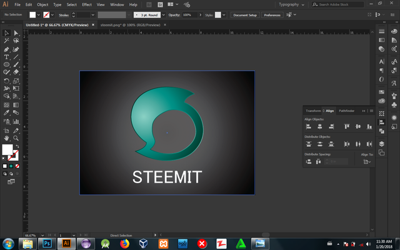The image size is (400, 250).
Task: Swap fill and stroke colors
Action: (17, 146)
